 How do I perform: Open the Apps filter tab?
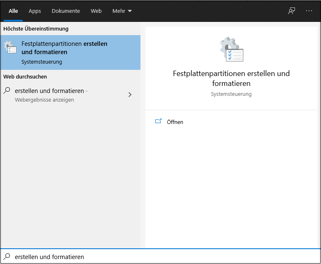pyautogui.click(x=35, y=11)
